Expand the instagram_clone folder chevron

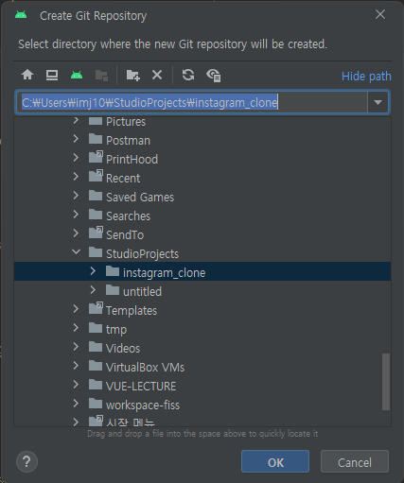[x=93, y=271]
